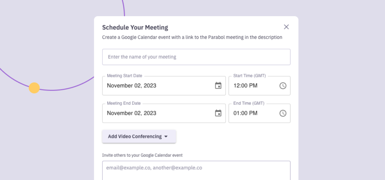Open the calendar picker for Meeting Start Date
Image resolution: width=385 pixels, height=180 pixels.
click(218, 86)
